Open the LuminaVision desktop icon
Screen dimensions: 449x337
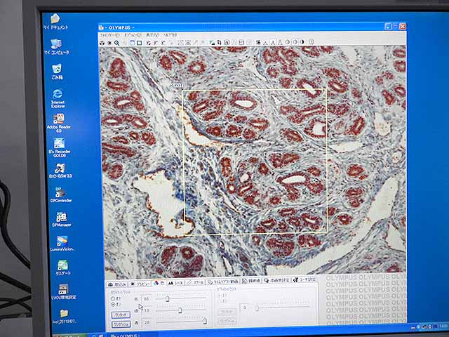pyautogui.click(x=62, y=244)
